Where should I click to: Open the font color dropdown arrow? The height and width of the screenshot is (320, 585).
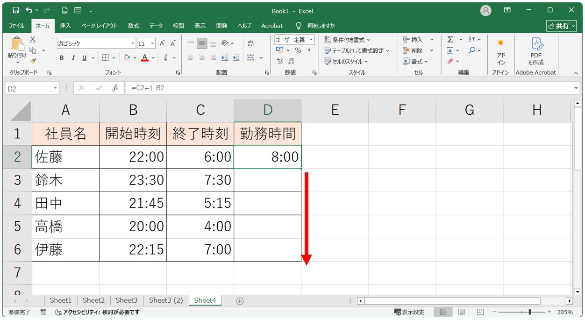(x=153, y=58)
